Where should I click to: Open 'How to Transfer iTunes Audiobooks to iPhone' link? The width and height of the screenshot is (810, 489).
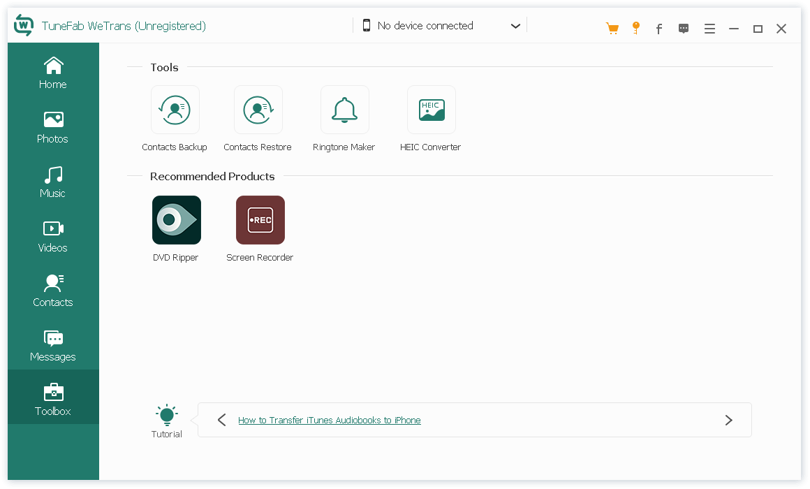click(x=330, y=421)
